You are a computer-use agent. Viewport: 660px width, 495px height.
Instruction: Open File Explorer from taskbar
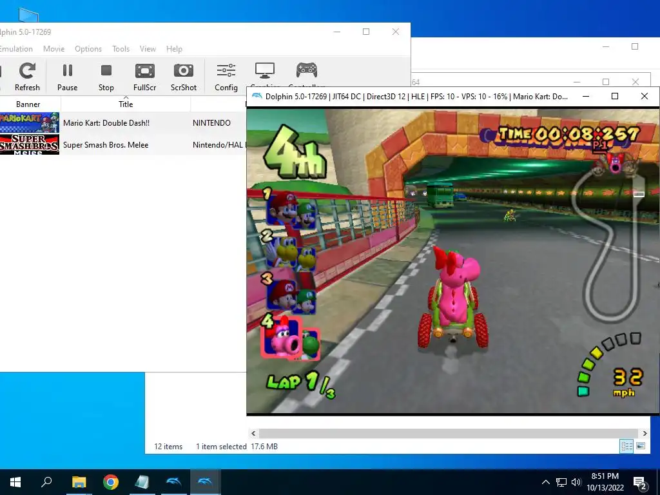pos(79,482)
